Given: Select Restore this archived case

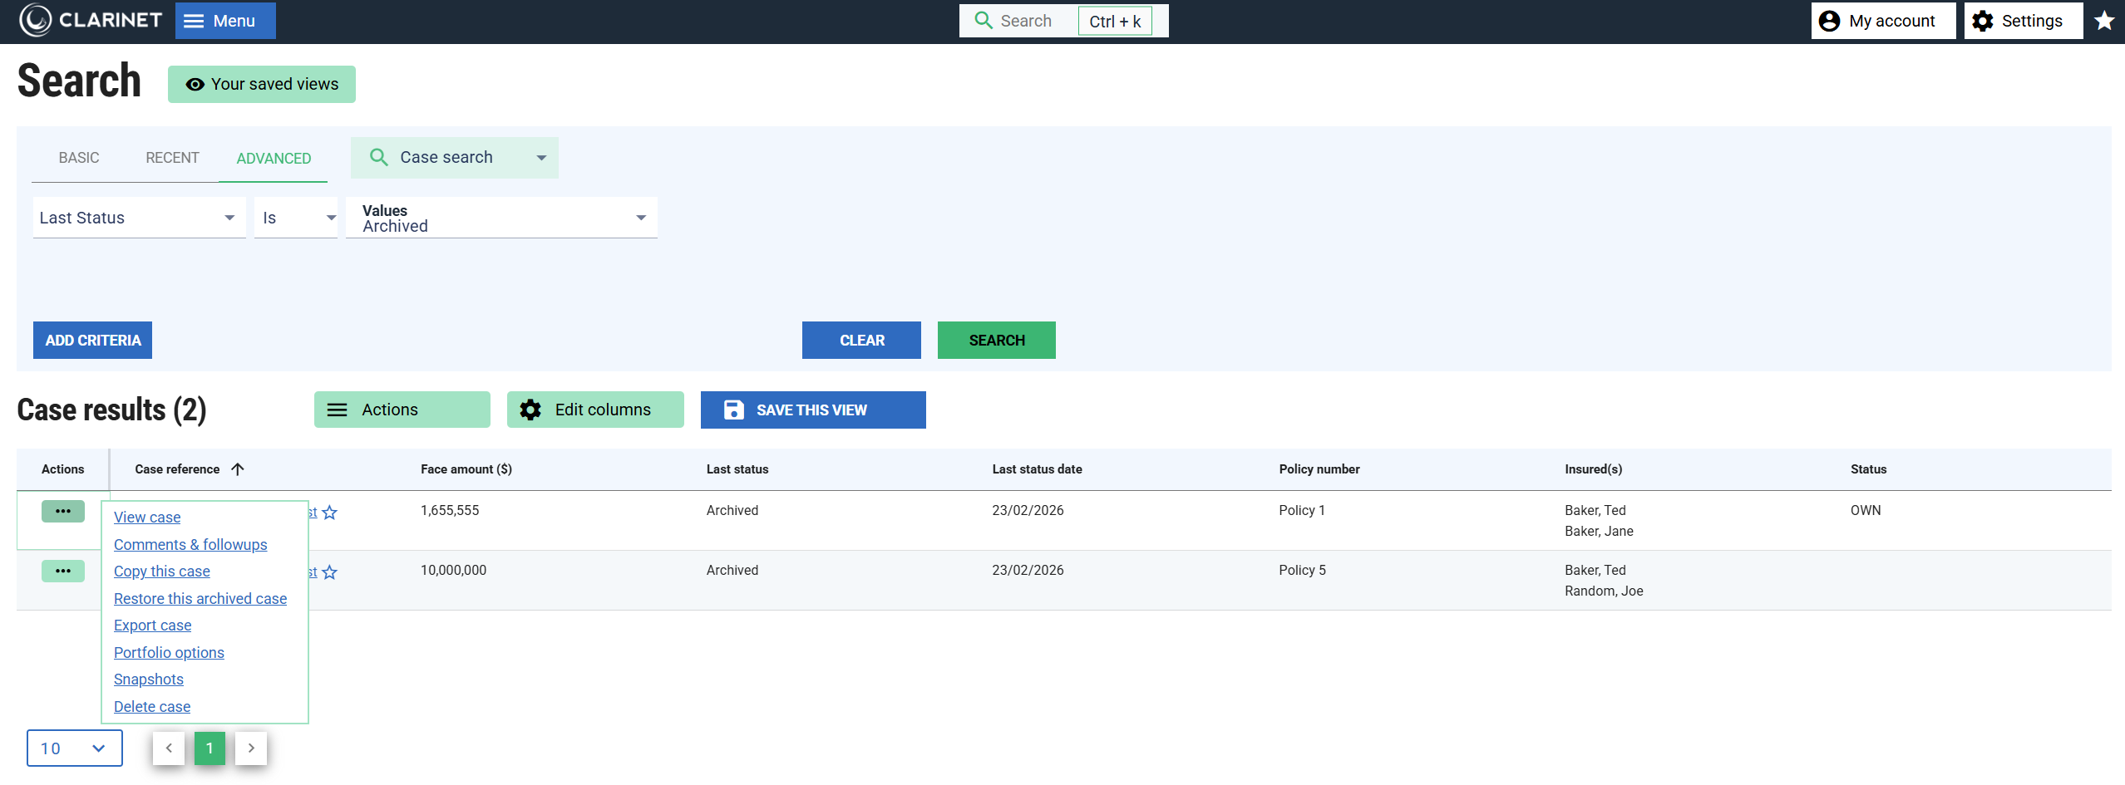Looking at the screenshot, I should (x=200, y=598).
